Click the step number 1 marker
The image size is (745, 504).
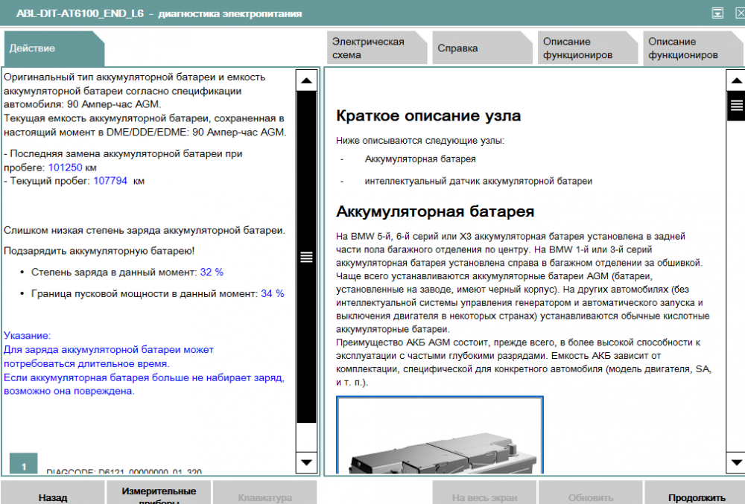point(24,465)
